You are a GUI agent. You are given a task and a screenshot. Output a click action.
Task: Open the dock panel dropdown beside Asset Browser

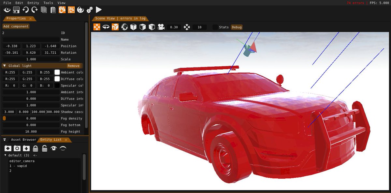[x=5, y=140]
